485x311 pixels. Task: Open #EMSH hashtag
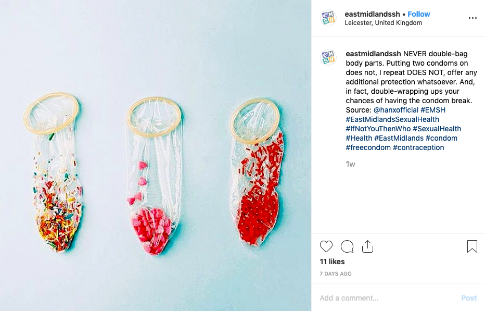433,110
